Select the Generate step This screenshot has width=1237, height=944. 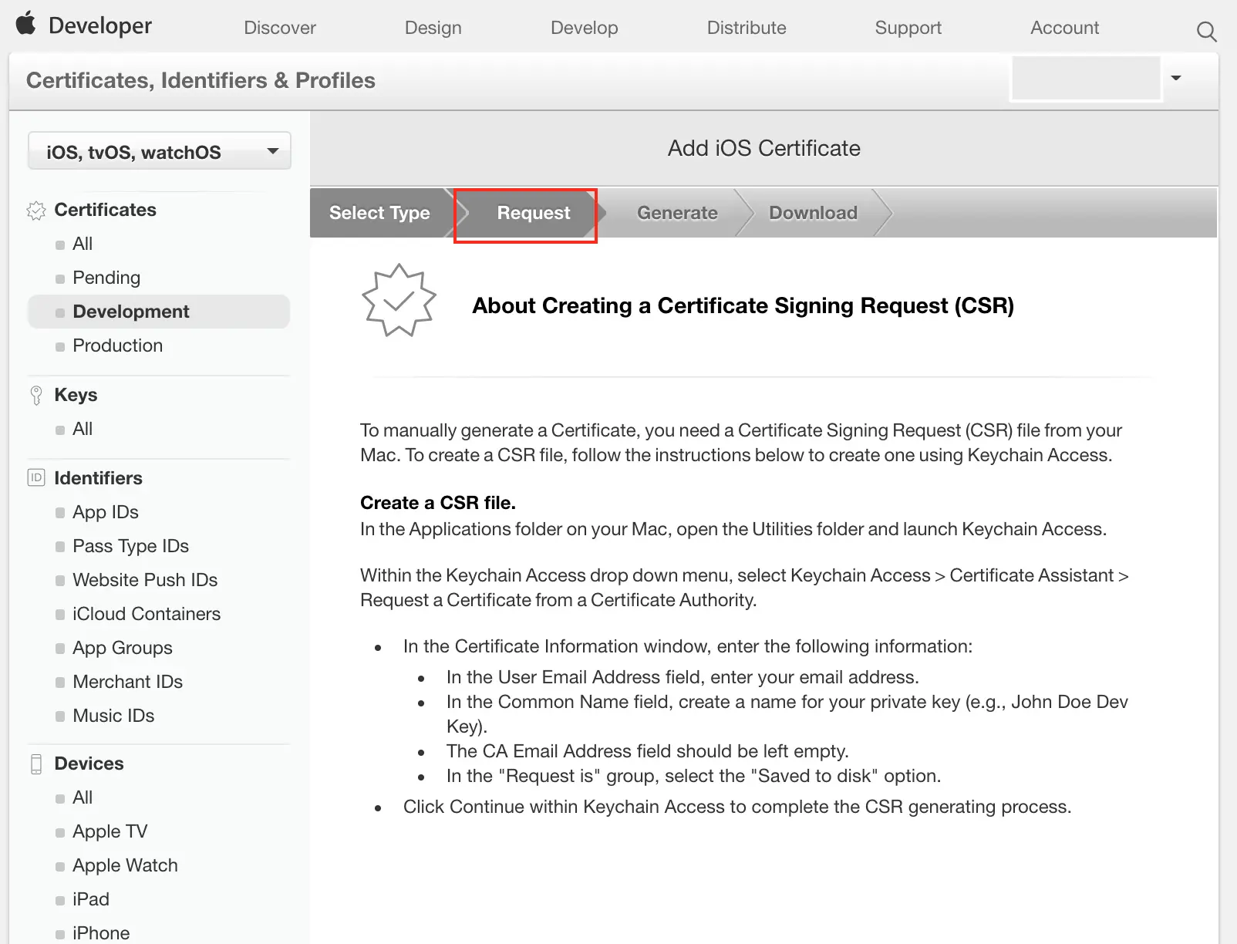(677, 213)
